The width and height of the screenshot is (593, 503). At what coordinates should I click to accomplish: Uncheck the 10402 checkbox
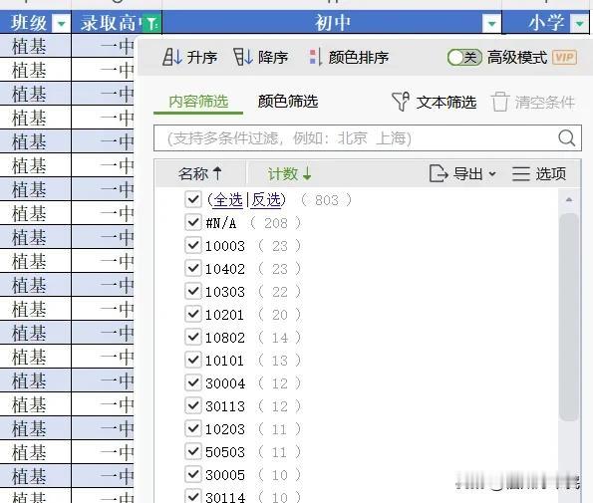point(193,268)
